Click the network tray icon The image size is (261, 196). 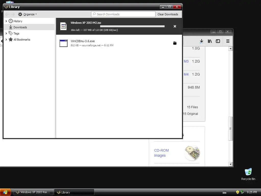pos(242,192)
